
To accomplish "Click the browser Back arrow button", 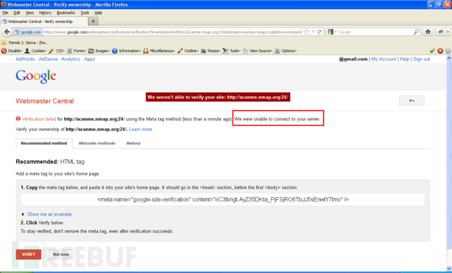I will click(7, 32).
